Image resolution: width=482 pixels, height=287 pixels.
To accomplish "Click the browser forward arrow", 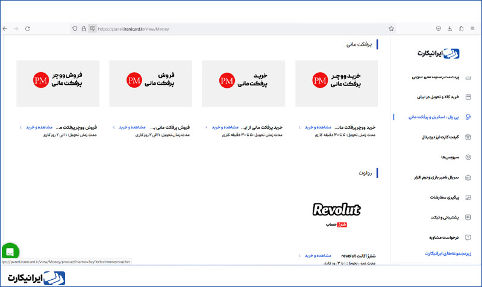I will 16,29.
